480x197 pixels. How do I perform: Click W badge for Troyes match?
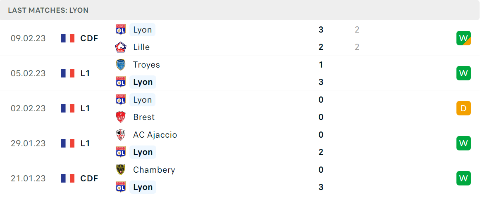pyautogui.click(x=463, y=73)
